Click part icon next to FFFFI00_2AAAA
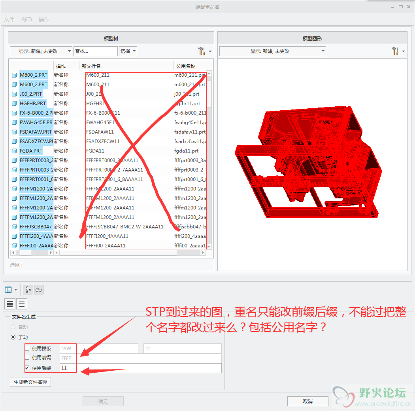415x411 pixels. pyautogui.click(x=15, y=246)
